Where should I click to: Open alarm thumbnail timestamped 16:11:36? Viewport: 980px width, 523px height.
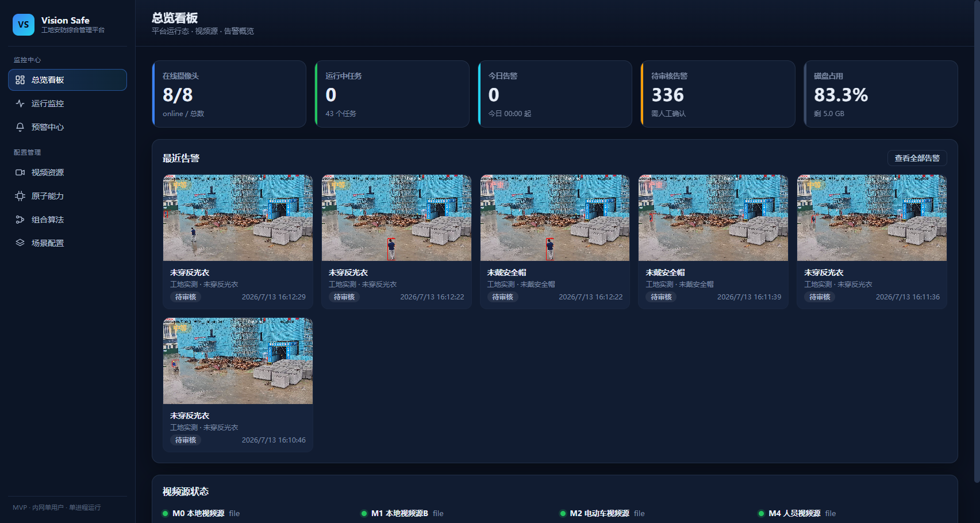tap(872, 218)
